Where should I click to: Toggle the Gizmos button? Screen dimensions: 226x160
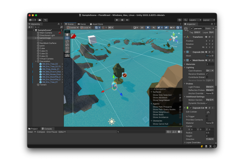[x=178, y=28]
